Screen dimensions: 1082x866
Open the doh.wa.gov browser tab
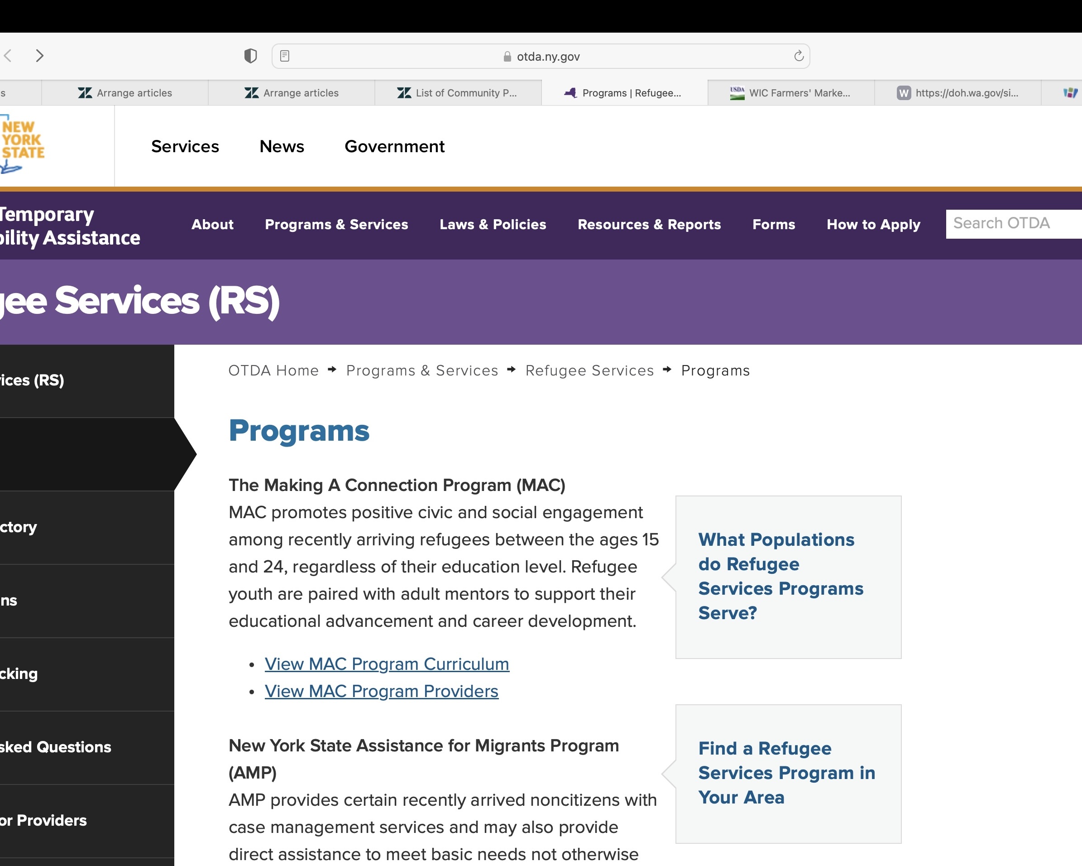click(x=958, y=93)
